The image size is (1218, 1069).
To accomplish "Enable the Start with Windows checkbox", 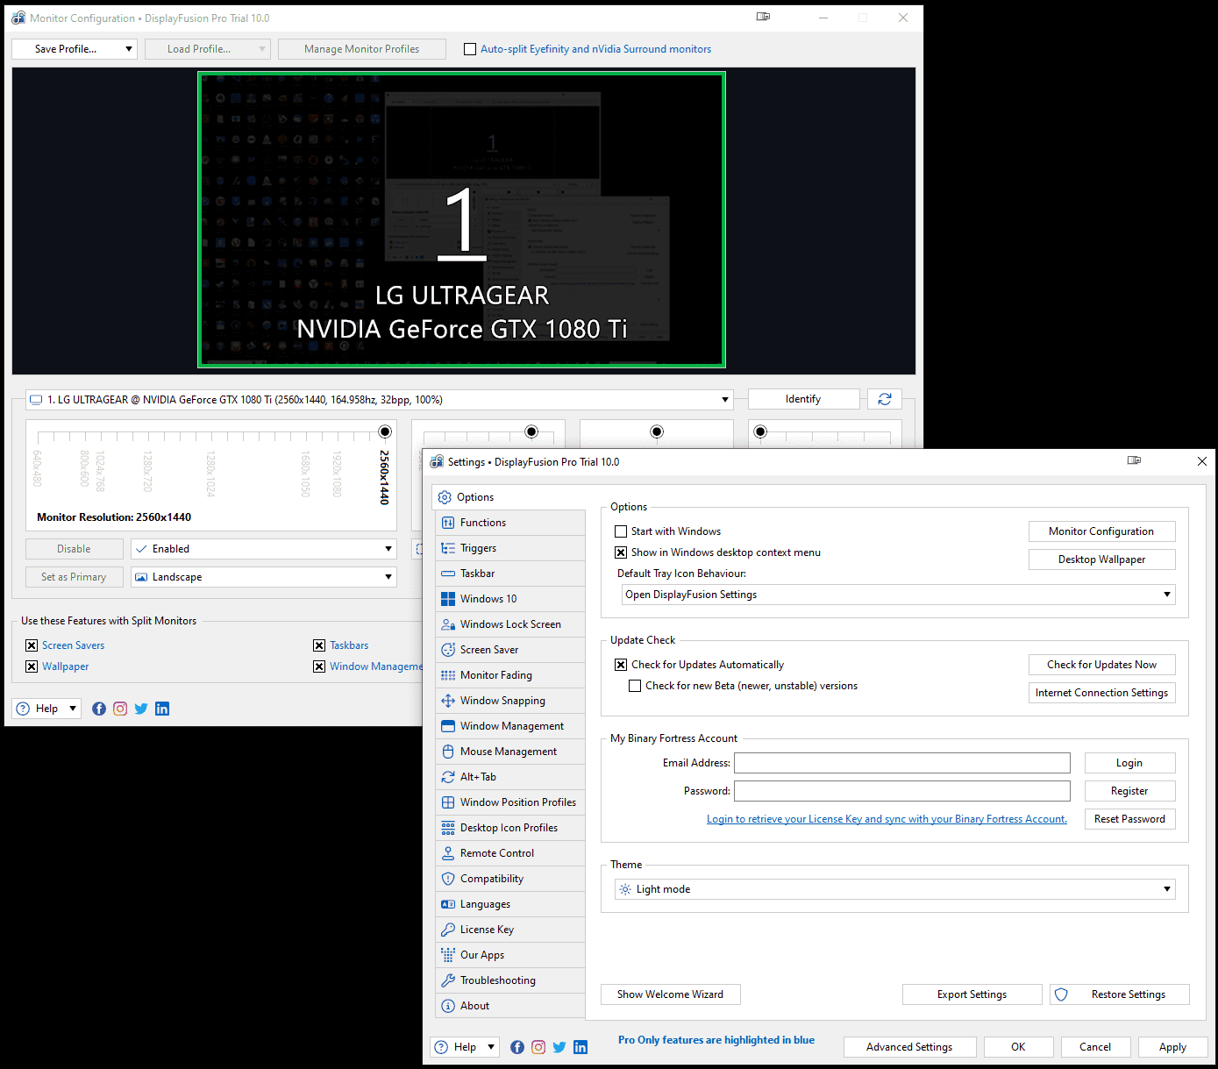I will point(621,531).
